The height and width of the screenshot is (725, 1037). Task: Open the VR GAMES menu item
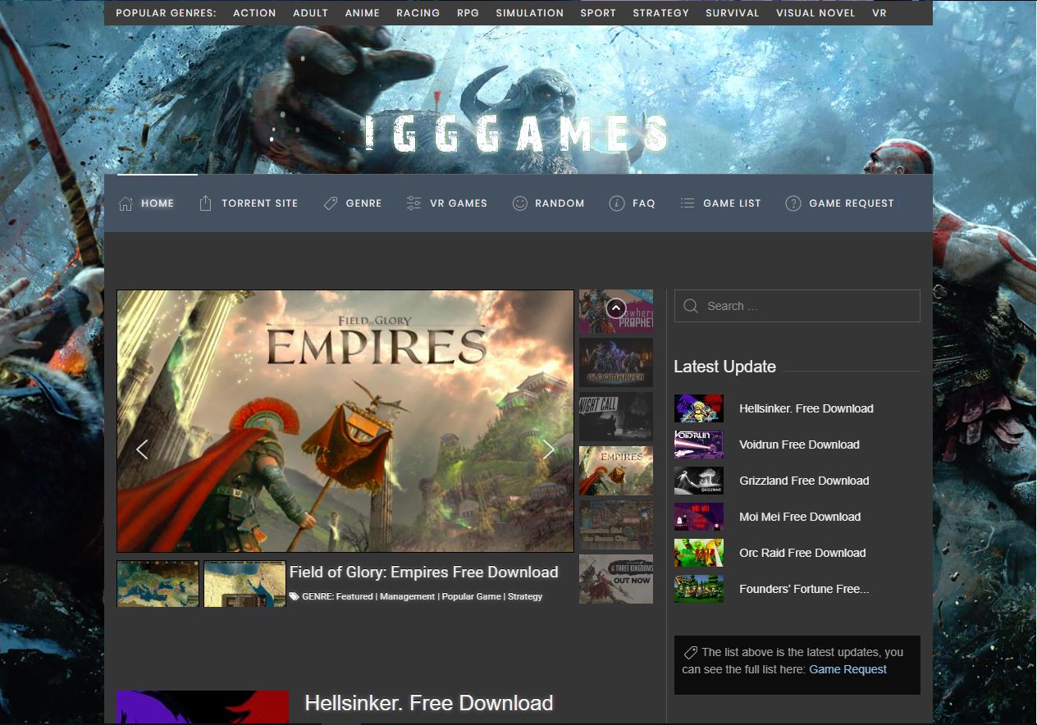point(459,203)
